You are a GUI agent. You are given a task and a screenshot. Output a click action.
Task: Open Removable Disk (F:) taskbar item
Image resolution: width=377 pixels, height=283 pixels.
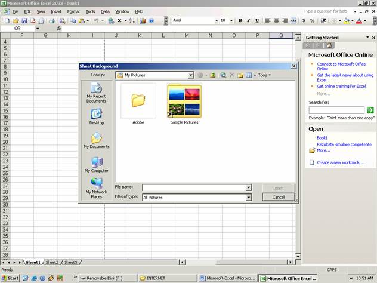coord(108,278)
